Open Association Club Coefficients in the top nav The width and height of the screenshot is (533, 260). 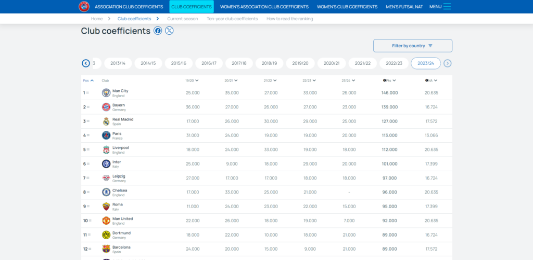tap(129, 7)
